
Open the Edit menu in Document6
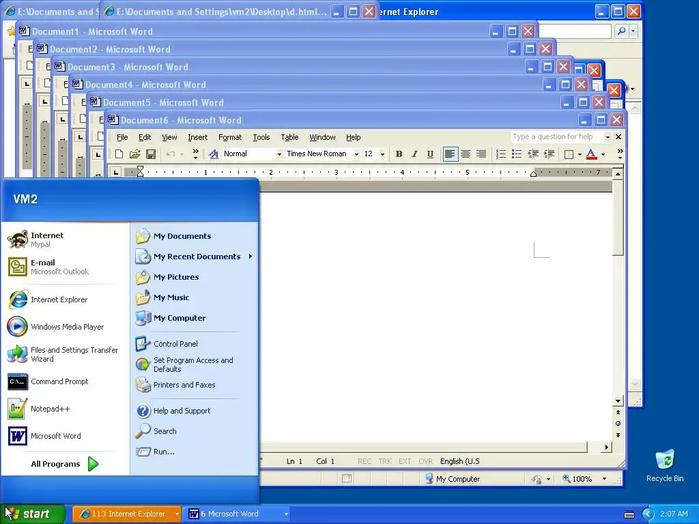point(145,137)
